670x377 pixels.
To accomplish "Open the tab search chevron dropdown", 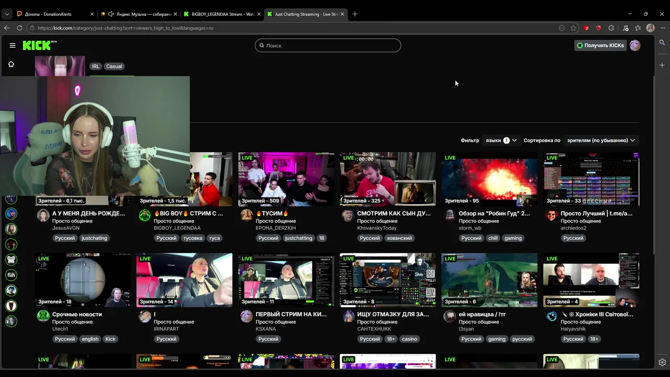I will point(7,14).
